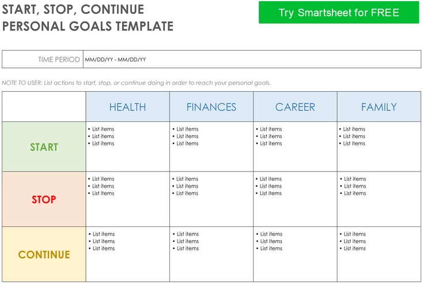Select the FAMILY column header

379,107
